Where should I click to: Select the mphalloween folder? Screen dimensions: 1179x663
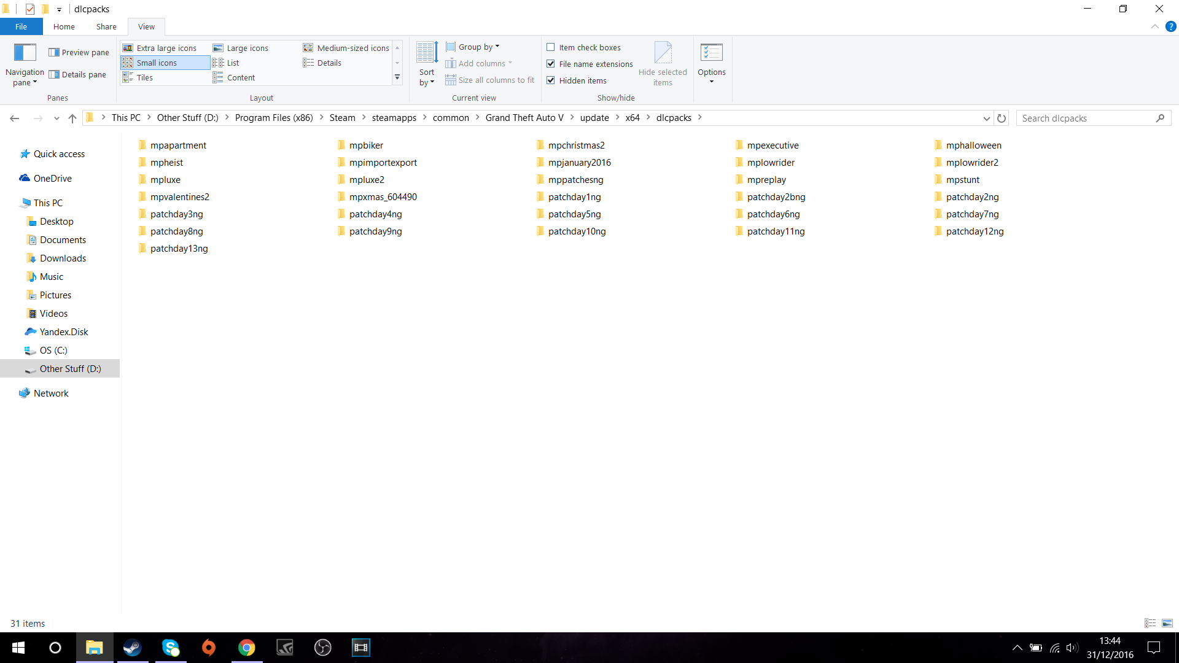pos(968,145)
